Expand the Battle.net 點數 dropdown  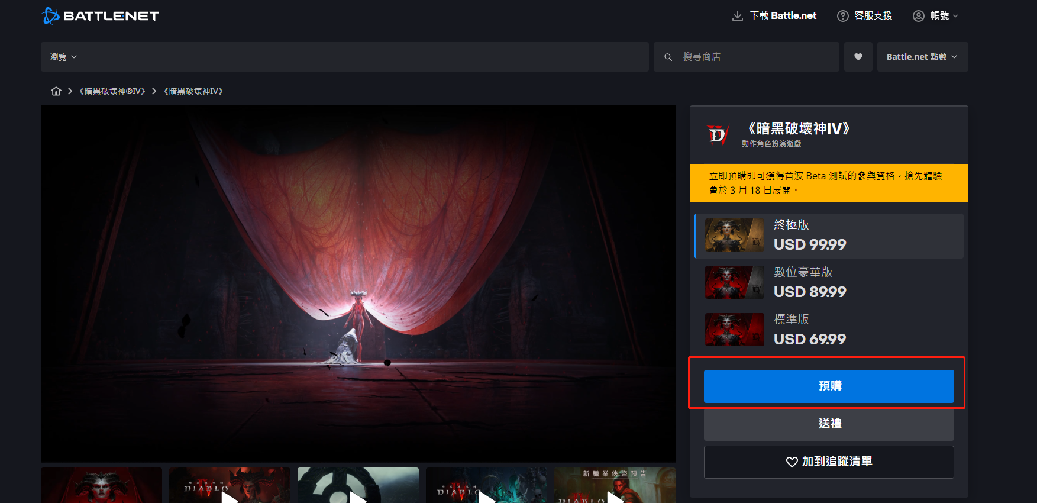[x=922, y=57]
